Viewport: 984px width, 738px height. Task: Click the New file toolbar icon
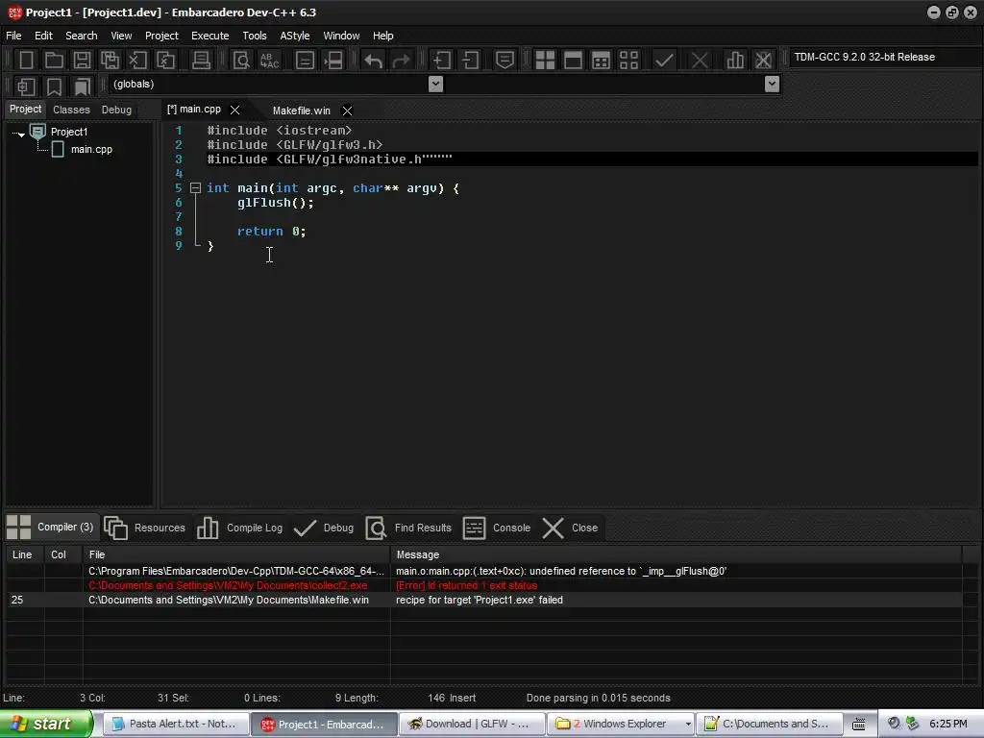(26, 61)
